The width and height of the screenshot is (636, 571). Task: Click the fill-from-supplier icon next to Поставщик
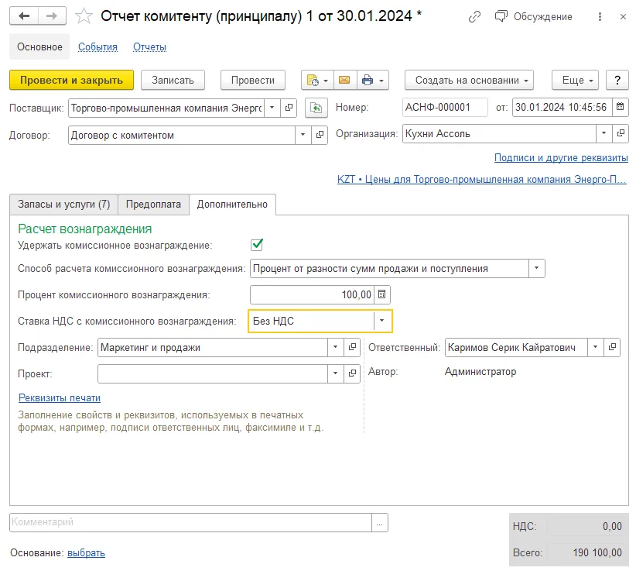[316, 108]
